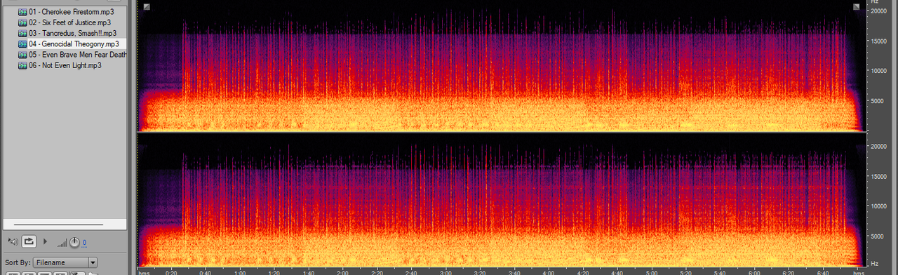Click the 10000 Hz label on the upper channel scale

(x=880, y=71)
